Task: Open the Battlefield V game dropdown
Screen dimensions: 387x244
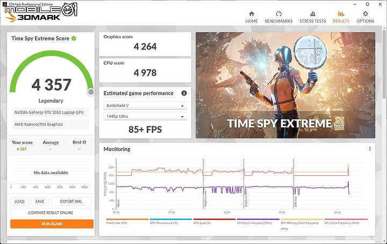Action: pos(145,105)
